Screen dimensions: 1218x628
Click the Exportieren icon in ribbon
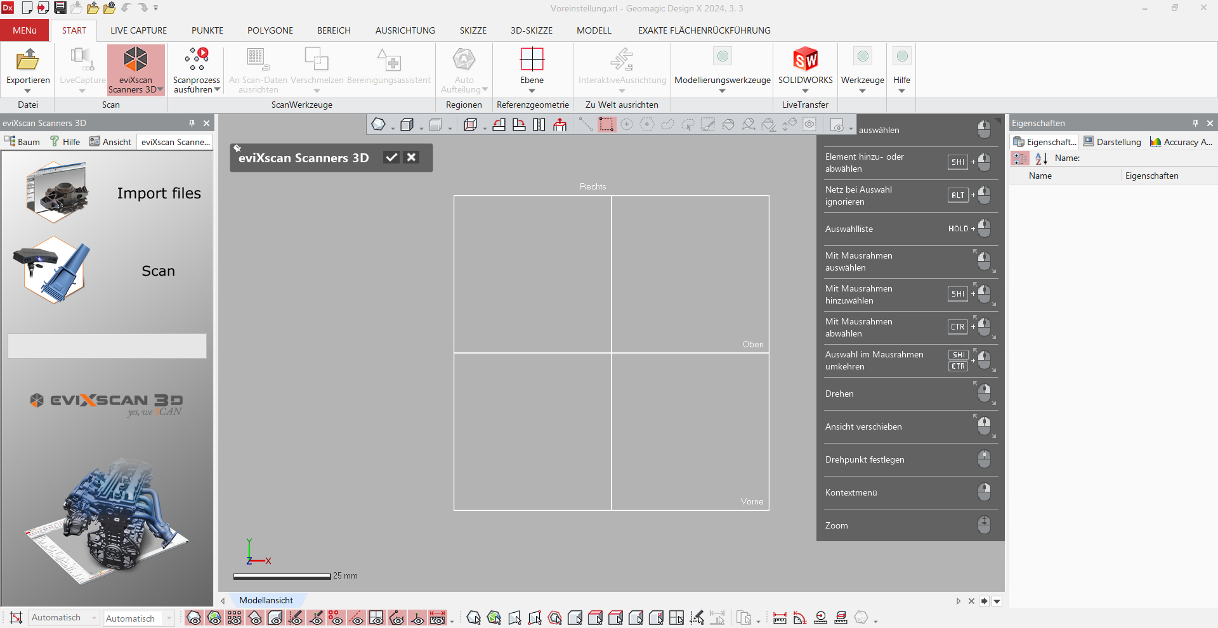click(x=28, y=60)
